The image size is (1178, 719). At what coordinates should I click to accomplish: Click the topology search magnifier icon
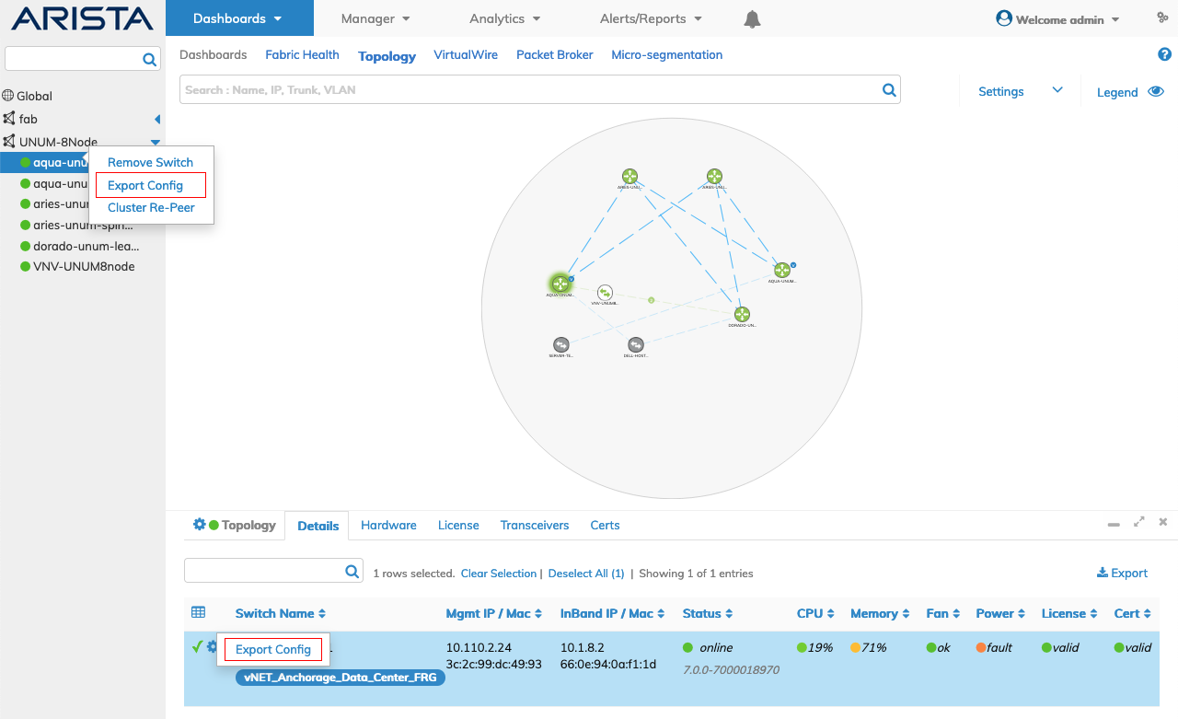tap(889, 89)
